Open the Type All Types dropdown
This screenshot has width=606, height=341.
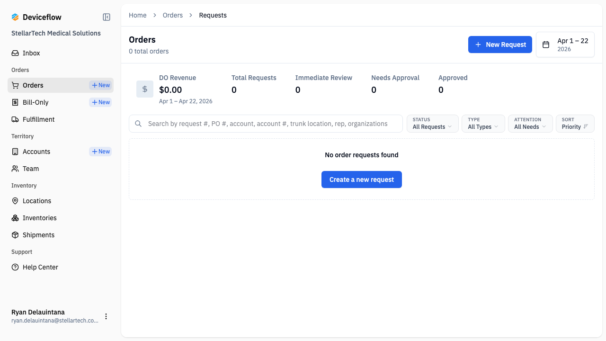483,124
